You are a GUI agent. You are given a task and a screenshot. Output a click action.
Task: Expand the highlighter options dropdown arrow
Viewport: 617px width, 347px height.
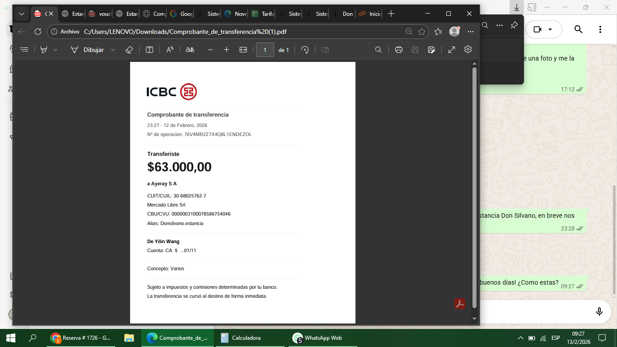pos(56,50)
